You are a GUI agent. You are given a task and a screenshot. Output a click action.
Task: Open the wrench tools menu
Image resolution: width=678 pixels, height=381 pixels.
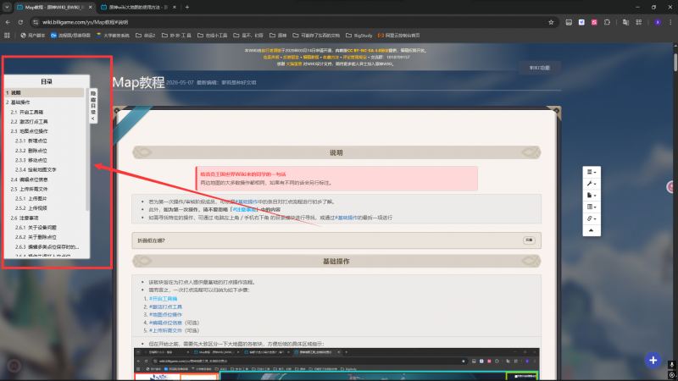[591, 184]
